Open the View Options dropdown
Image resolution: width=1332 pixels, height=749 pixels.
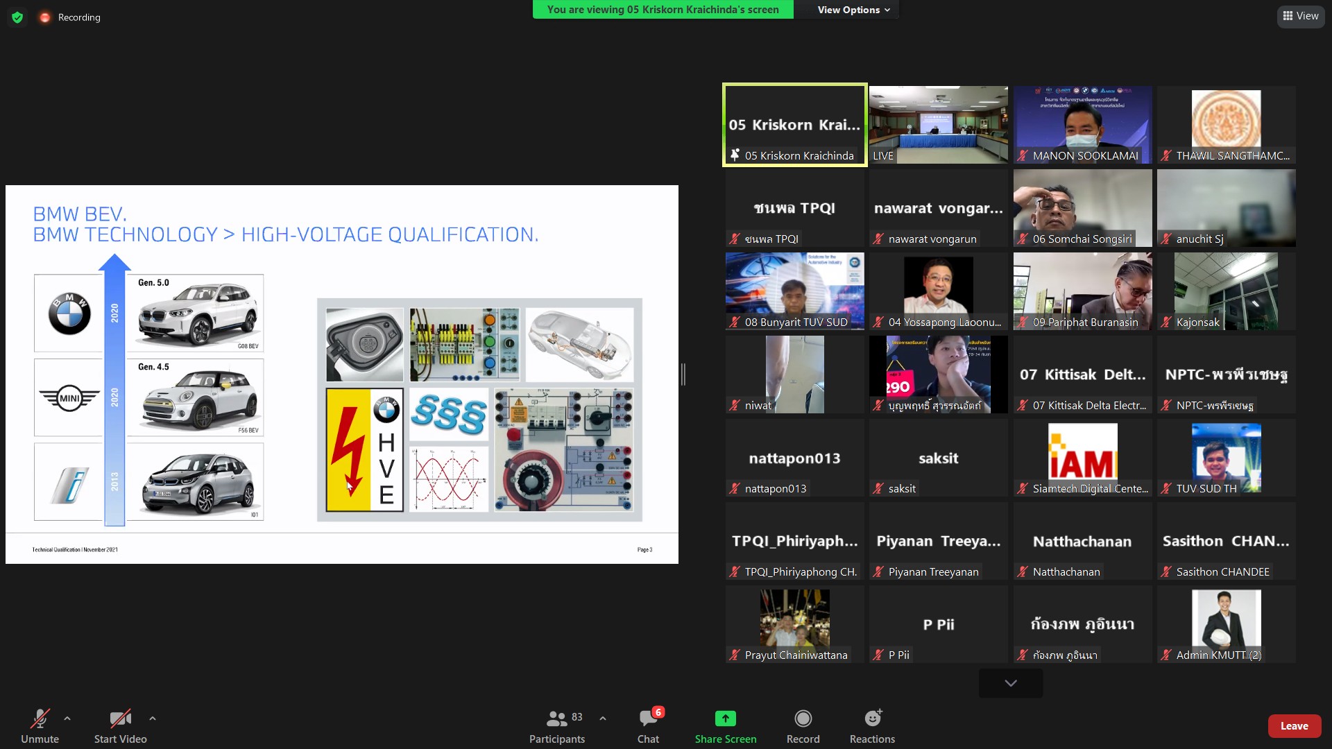(x=853, y=10)
